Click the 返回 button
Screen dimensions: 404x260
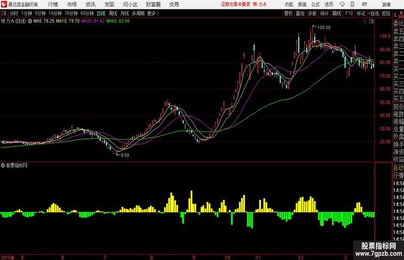pyautogui.click(x=386, y=13)
